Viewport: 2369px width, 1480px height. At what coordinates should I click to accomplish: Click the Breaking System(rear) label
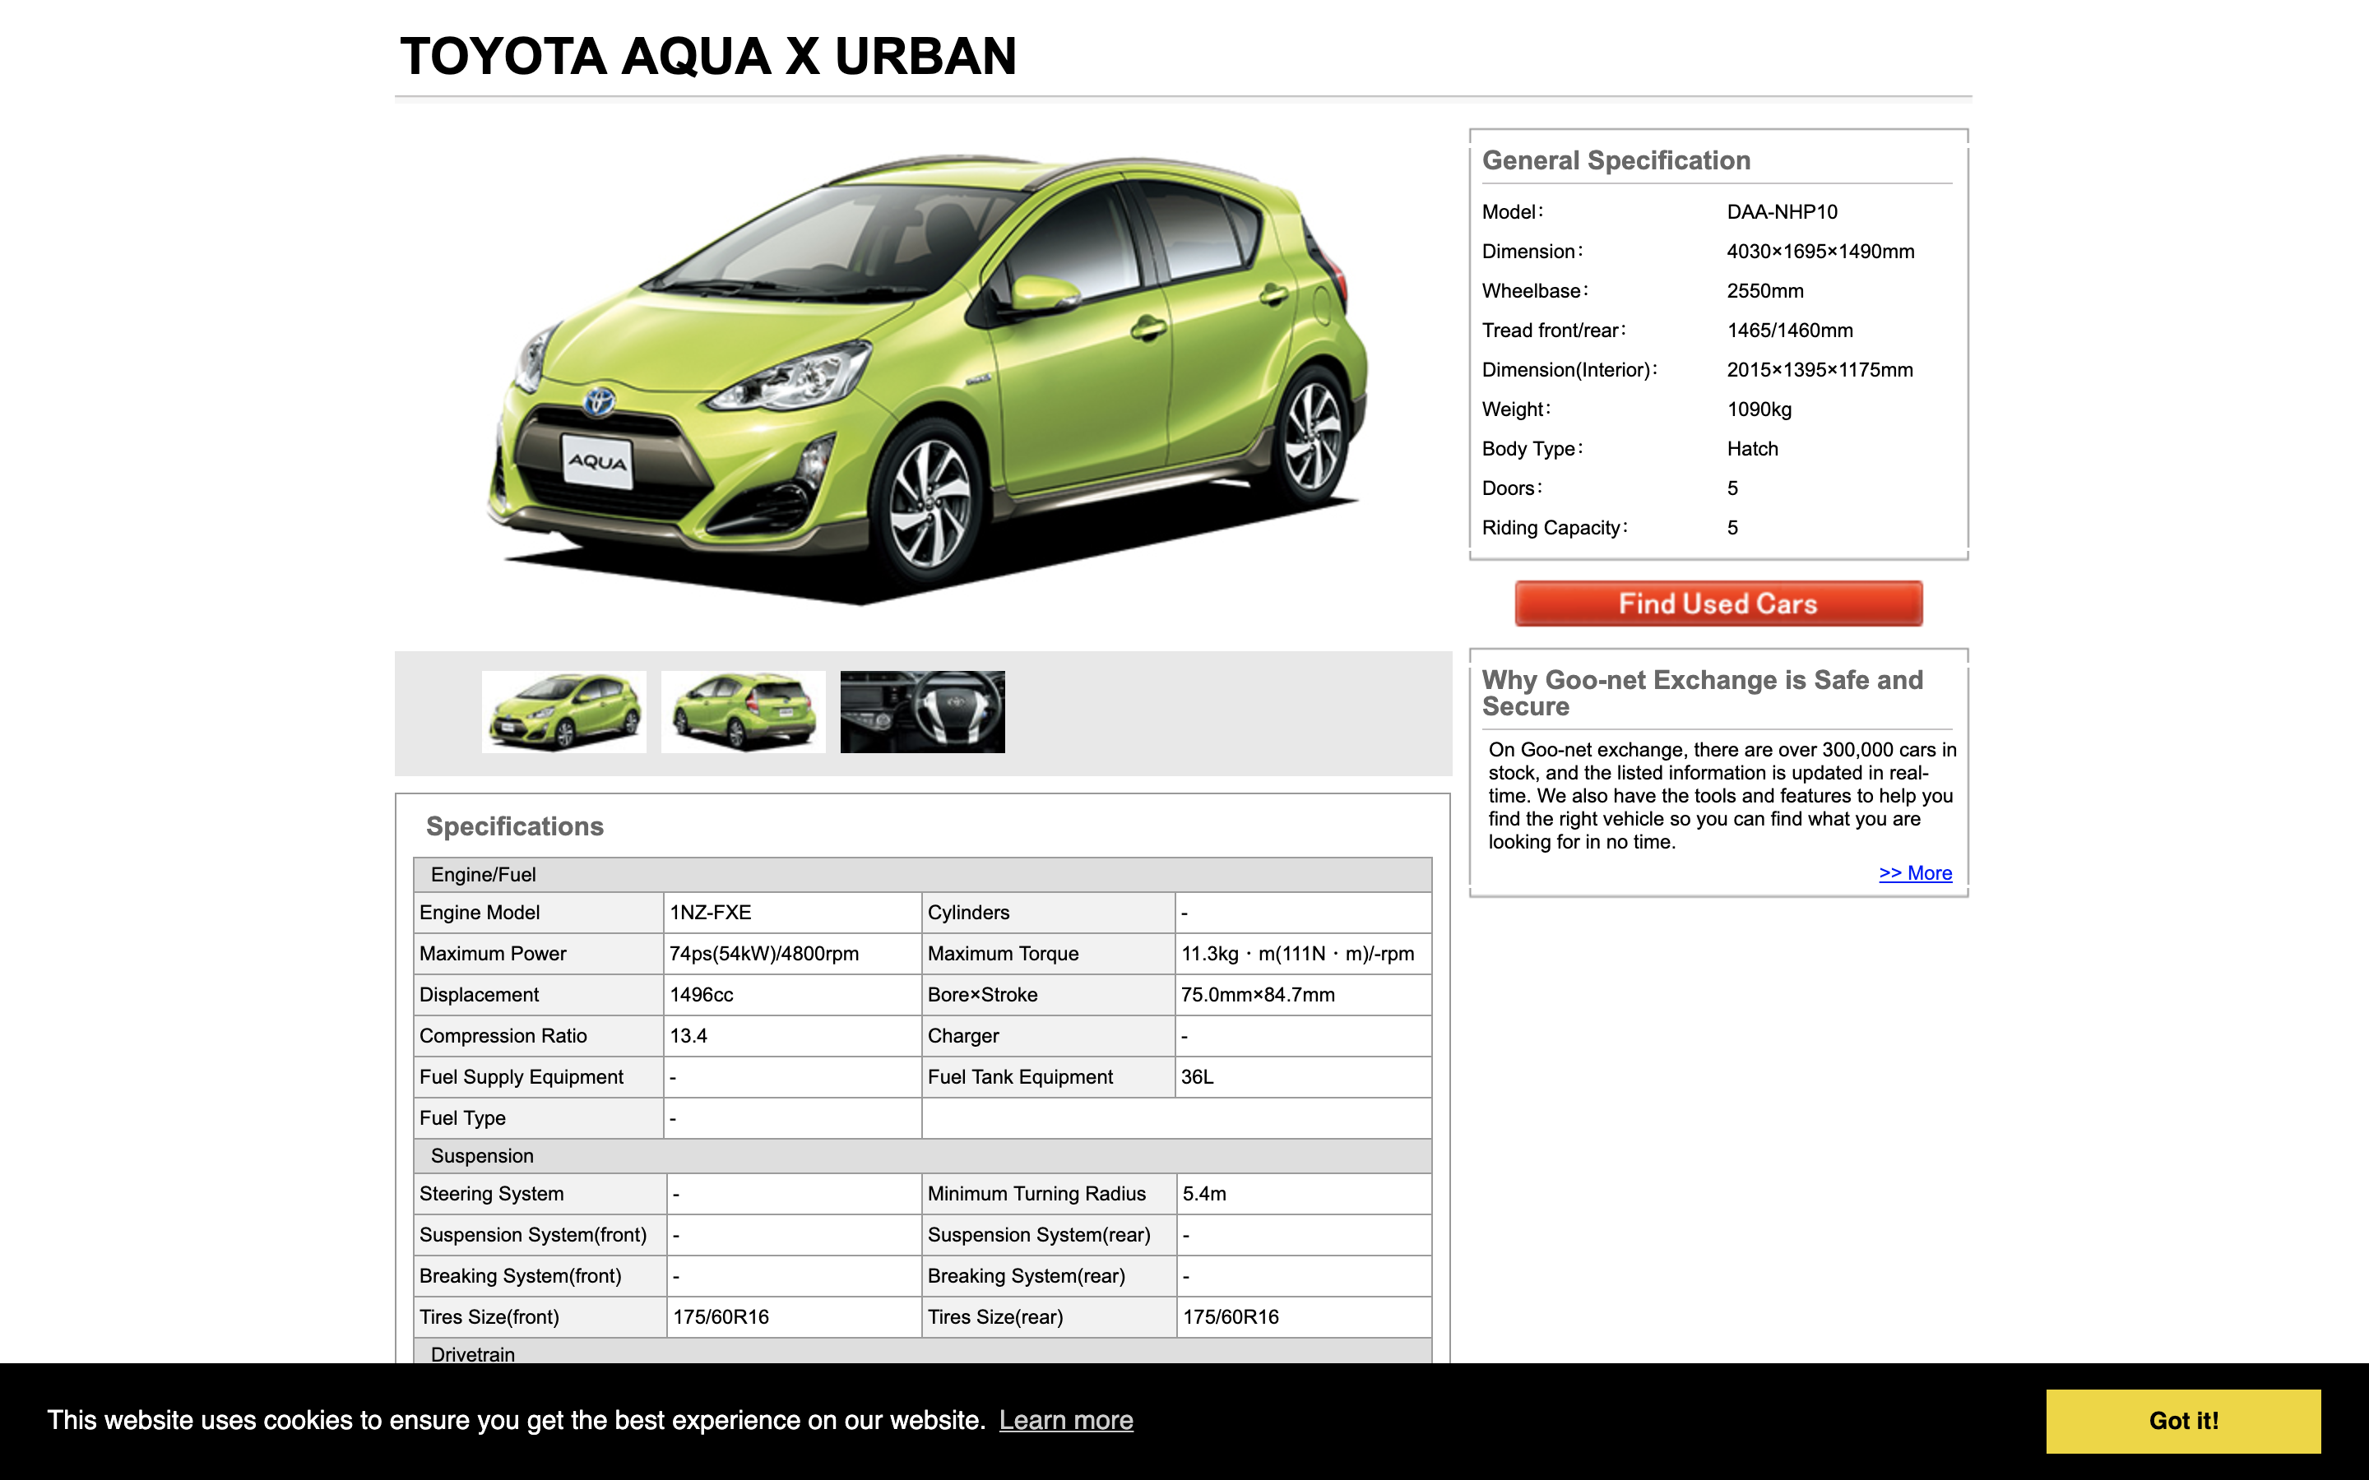[1026, 1276]
